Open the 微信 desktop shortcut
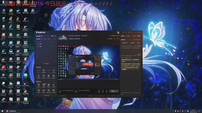202x113 pixels. [x=26, y=76]
